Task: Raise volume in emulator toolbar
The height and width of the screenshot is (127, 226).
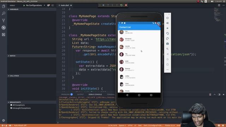Action: tap(167, 23)
